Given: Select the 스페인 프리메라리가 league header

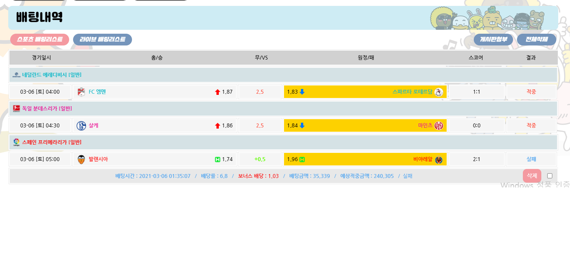Looking at the screenshot, I should [52, 142].
